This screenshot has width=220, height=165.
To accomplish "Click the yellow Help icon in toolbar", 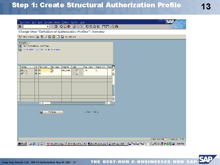I will click(113, 26).
